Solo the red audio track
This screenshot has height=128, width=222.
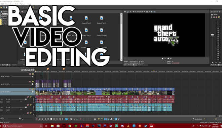coord(31,97)
